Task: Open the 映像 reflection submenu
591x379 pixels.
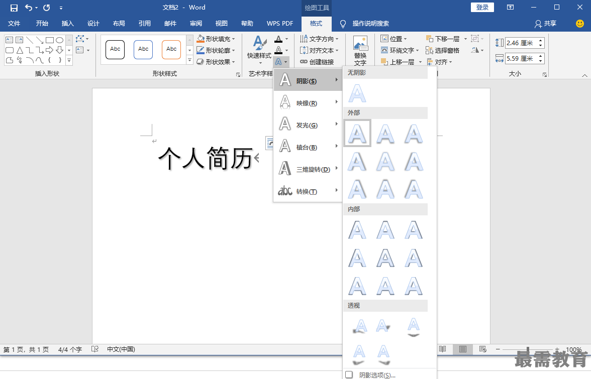Action: click(x=308, y=102)
